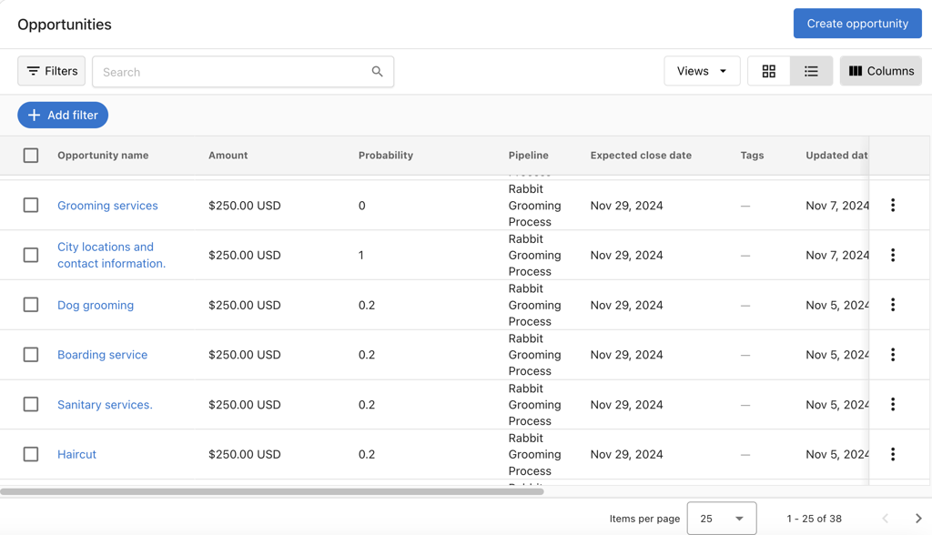Open the Sanitary services opportunity link
This screenshot has width=932, height=535.
click(x=104, y=404)
